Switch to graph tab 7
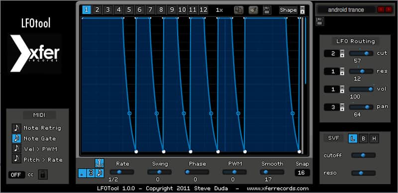 [150, 10]
